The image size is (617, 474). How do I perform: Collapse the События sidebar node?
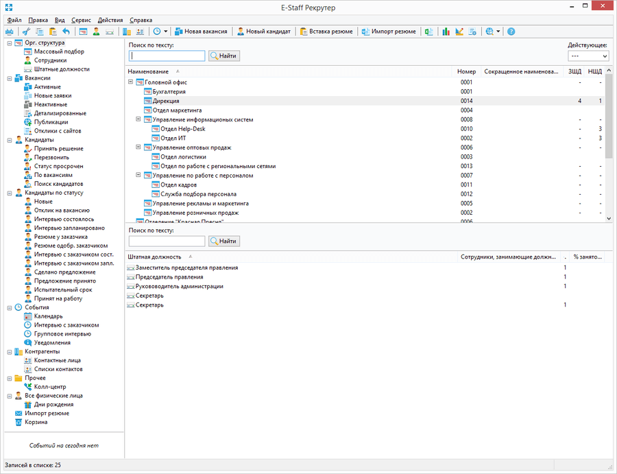coord(10,308)
